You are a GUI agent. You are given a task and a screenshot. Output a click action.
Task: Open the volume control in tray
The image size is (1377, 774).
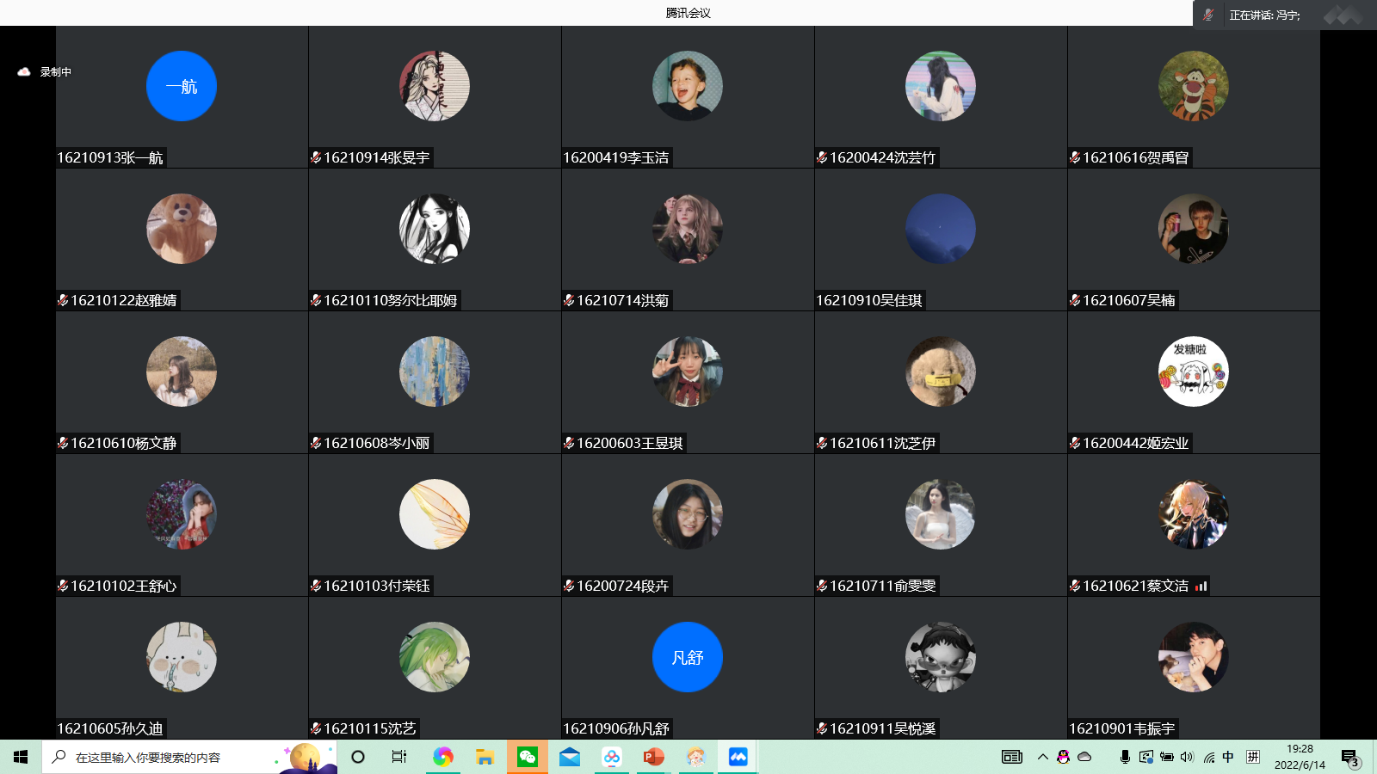1188,757
